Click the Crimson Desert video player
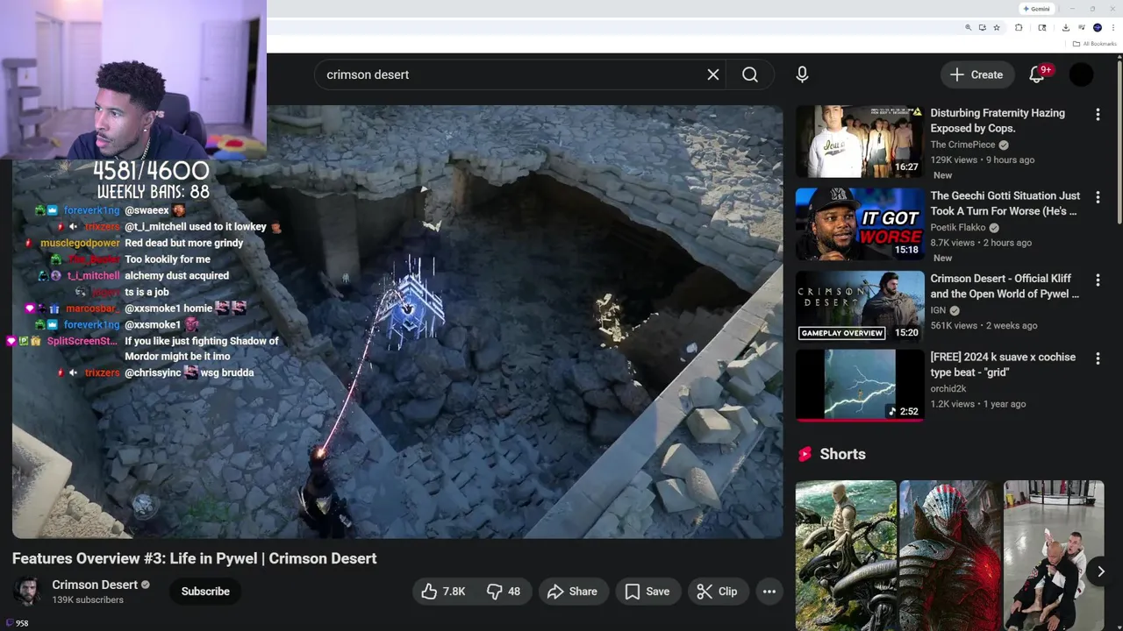 tap(397, 322)
